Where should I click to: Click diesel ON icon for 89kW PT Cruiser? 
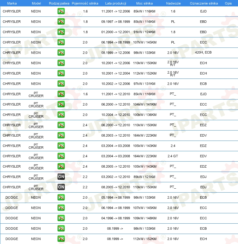click(61, 177)
